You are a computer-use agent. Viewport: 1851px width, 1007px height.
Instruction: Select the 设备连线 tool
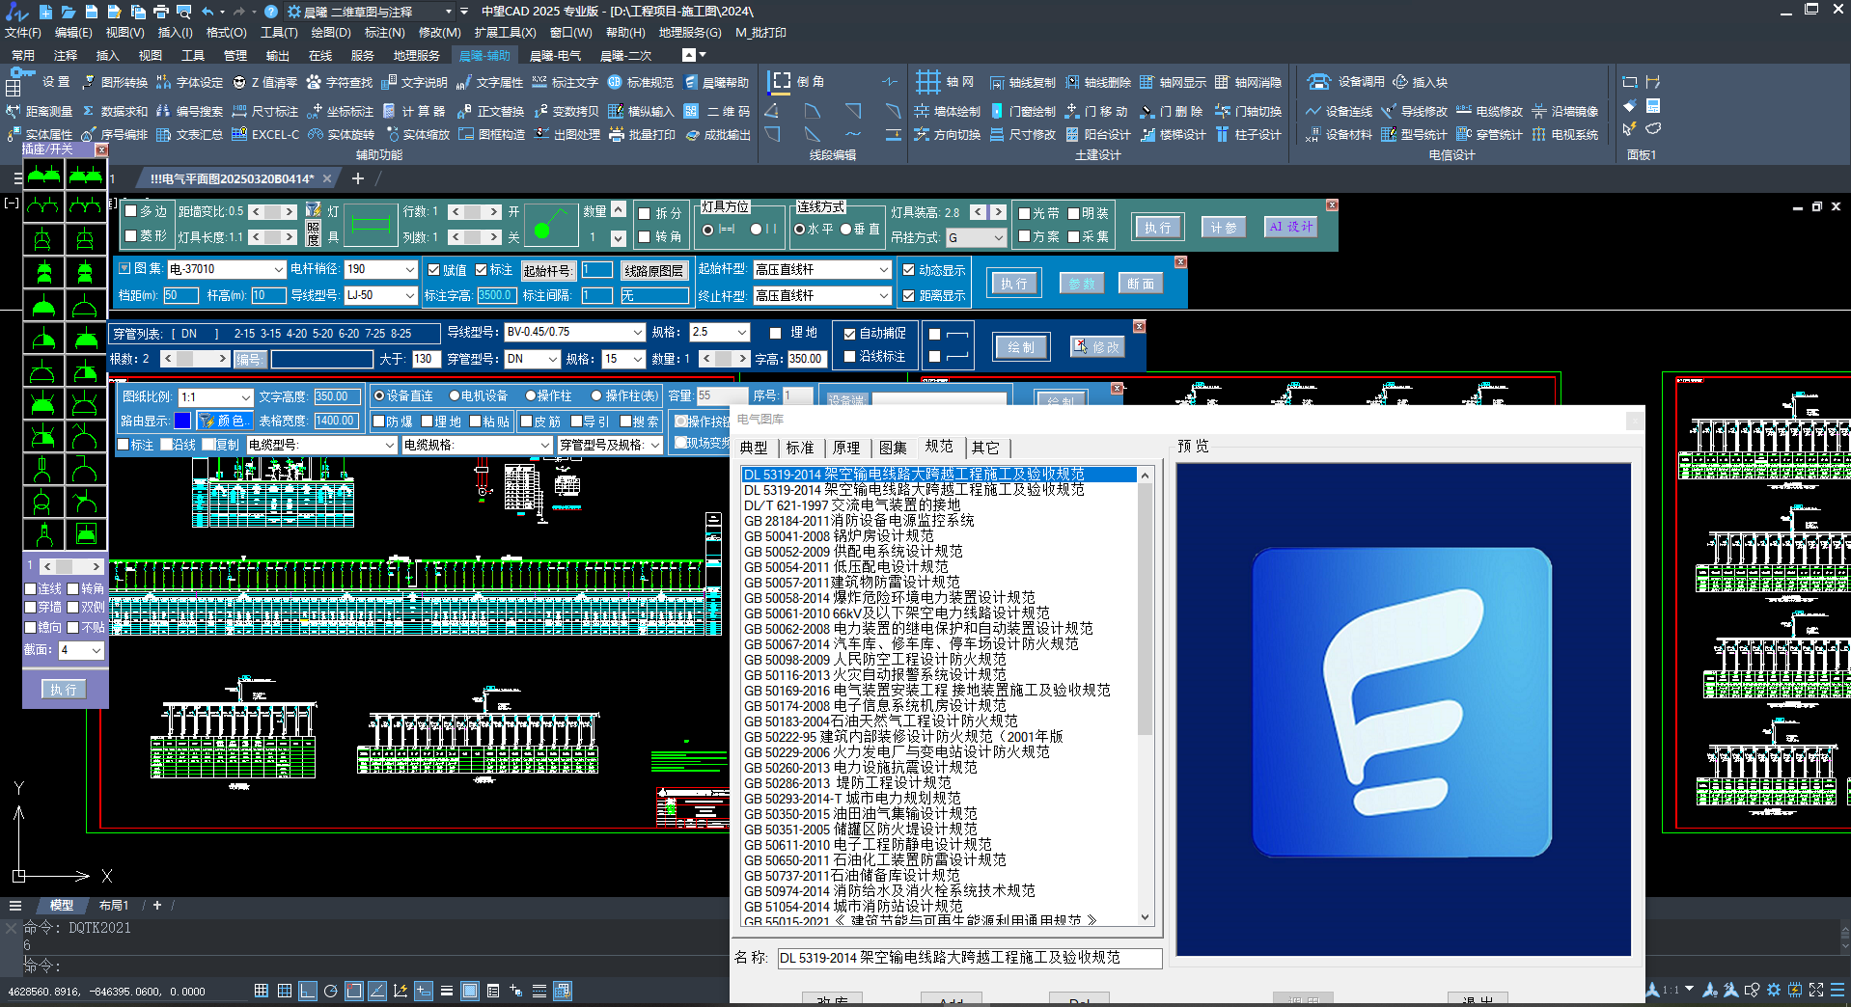tap(1340, 112)
